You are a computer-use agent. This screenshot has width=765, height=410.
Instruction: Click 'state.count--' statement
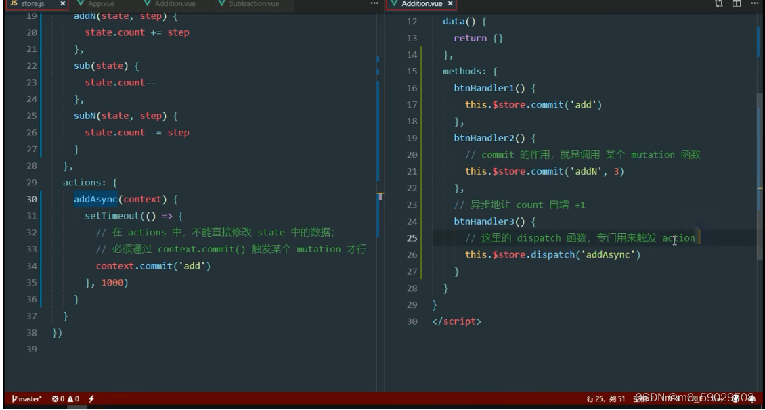pos(121,83)
